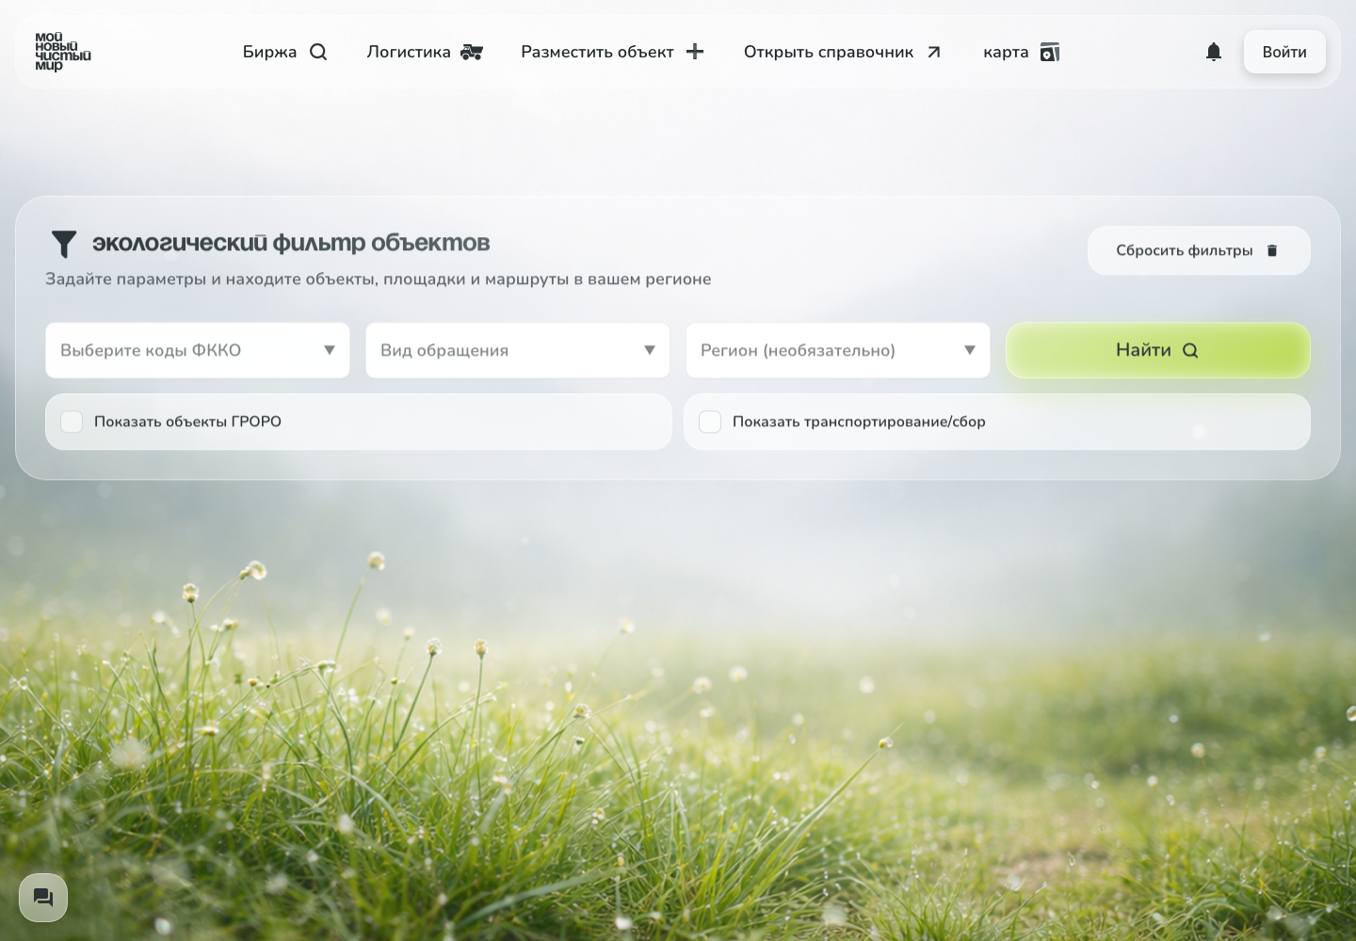The image size is (1356, 941).
Task: Expand the Вид обращения dropdown arrow
Action: 650,350
